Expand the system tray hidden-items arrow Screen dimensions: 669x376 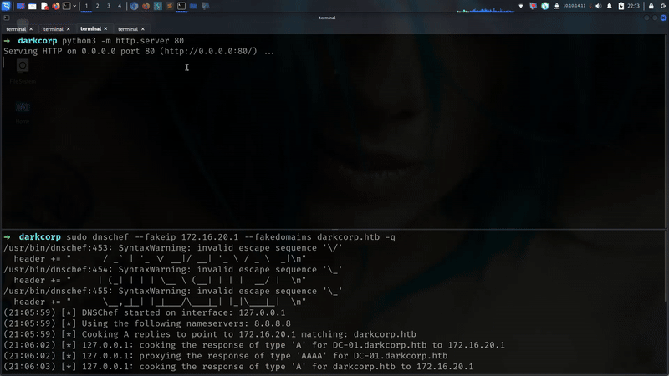click(520, 6)
